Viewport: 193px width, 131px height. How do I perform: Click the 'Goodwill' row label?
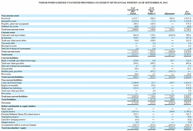pos(6,18)
